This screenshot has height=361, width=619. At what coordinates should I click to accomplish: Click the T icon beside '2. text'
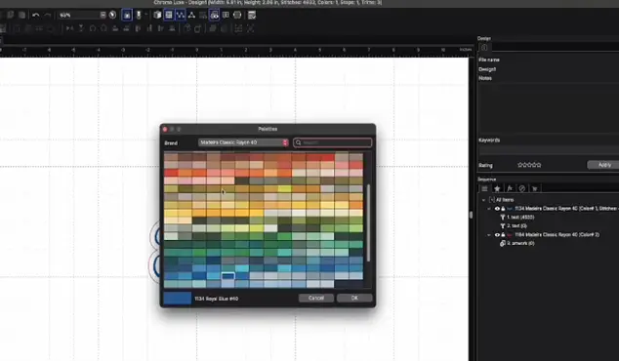pyautogui.click(x=503, y=226)
